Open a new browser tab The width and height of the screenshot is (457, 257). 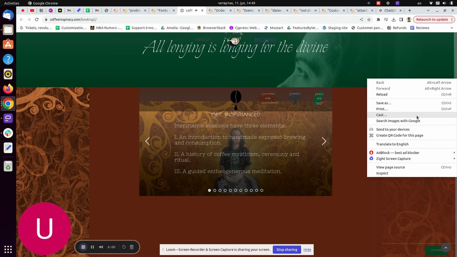point(410,10)
